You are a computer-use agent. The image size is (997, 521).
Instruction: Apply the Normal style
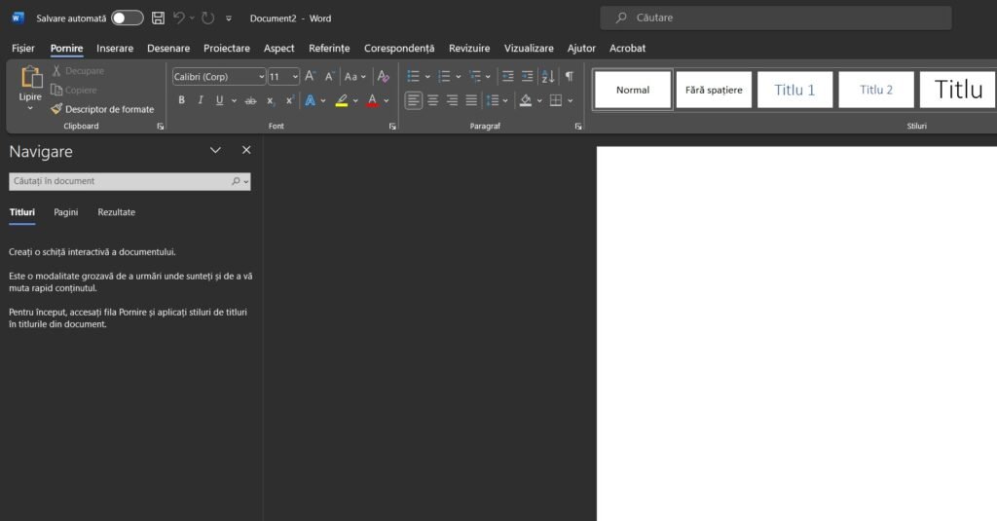[633, 90]
